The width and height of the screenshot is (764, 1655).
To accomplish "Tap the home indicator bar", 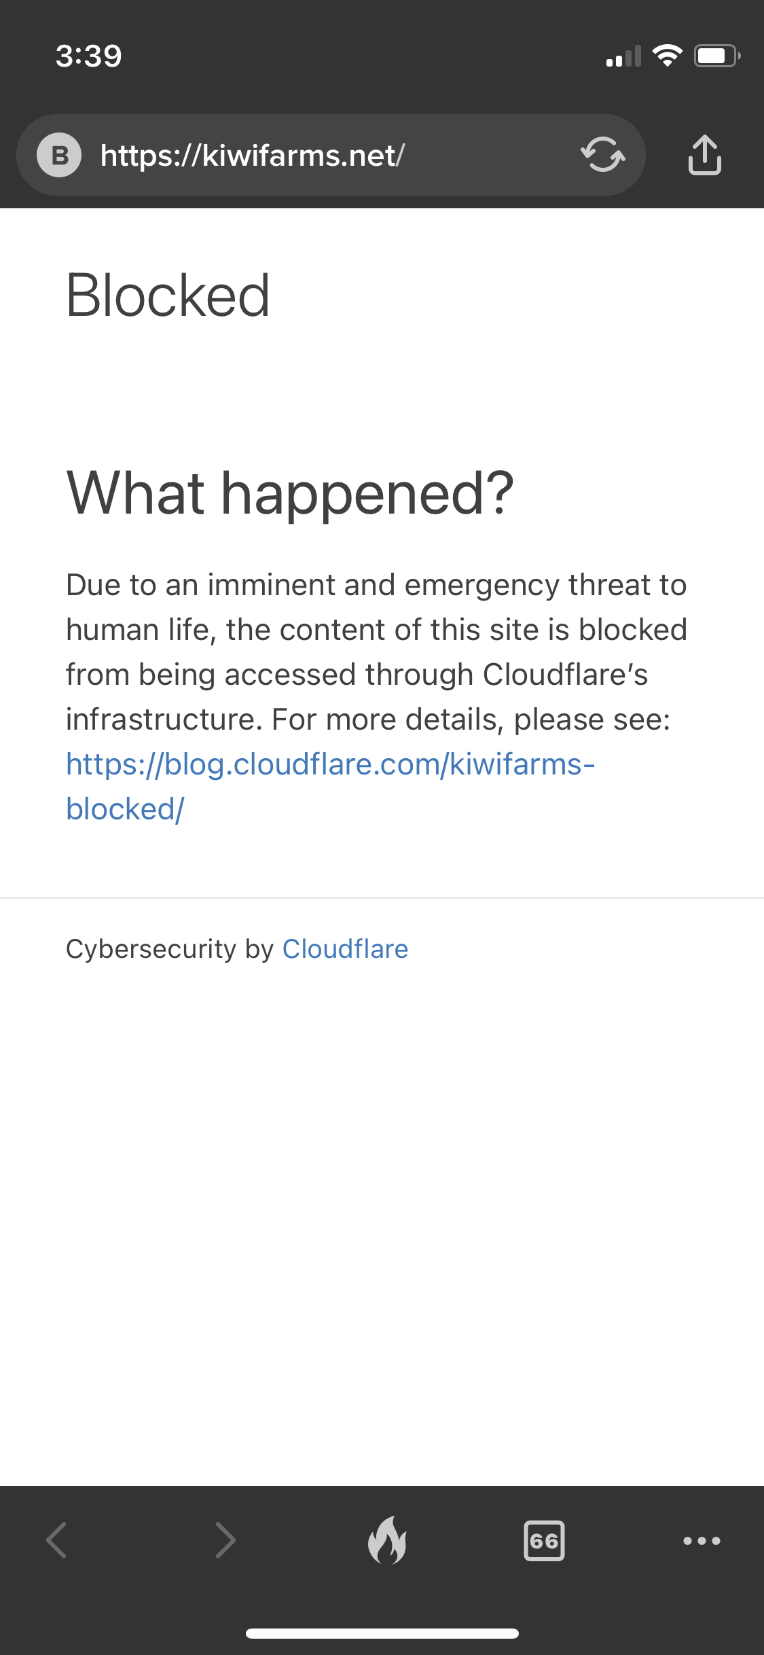I will [382, 1633].
